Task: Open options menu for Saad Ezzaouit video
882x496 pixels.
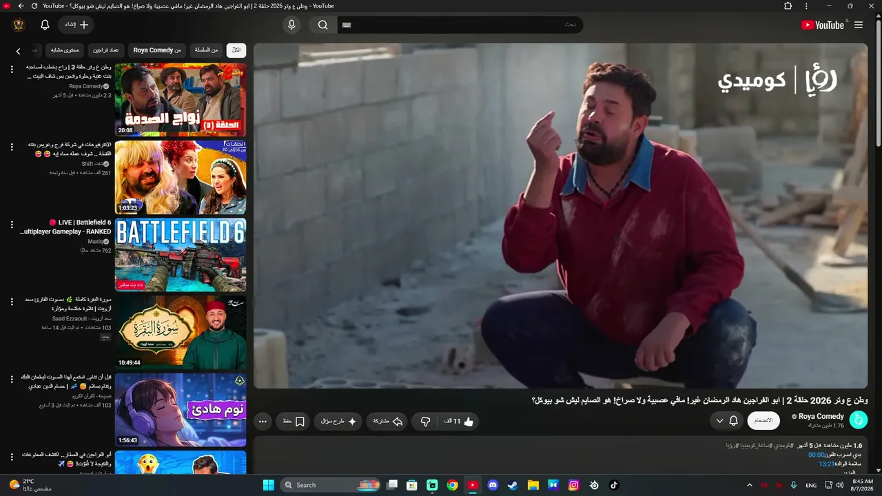Action: coord(12,302)
